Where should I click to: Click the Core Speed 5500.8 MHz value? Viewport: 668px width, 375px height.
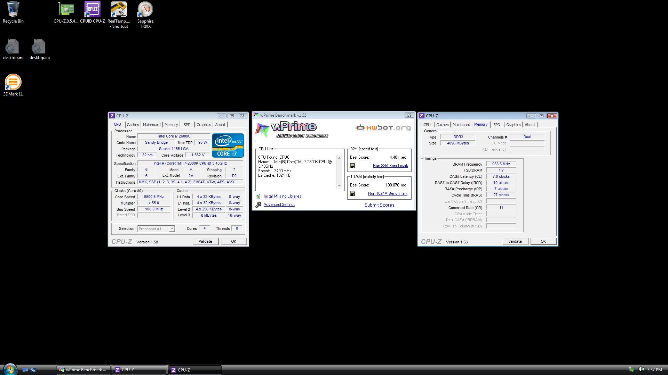(154, 197)
